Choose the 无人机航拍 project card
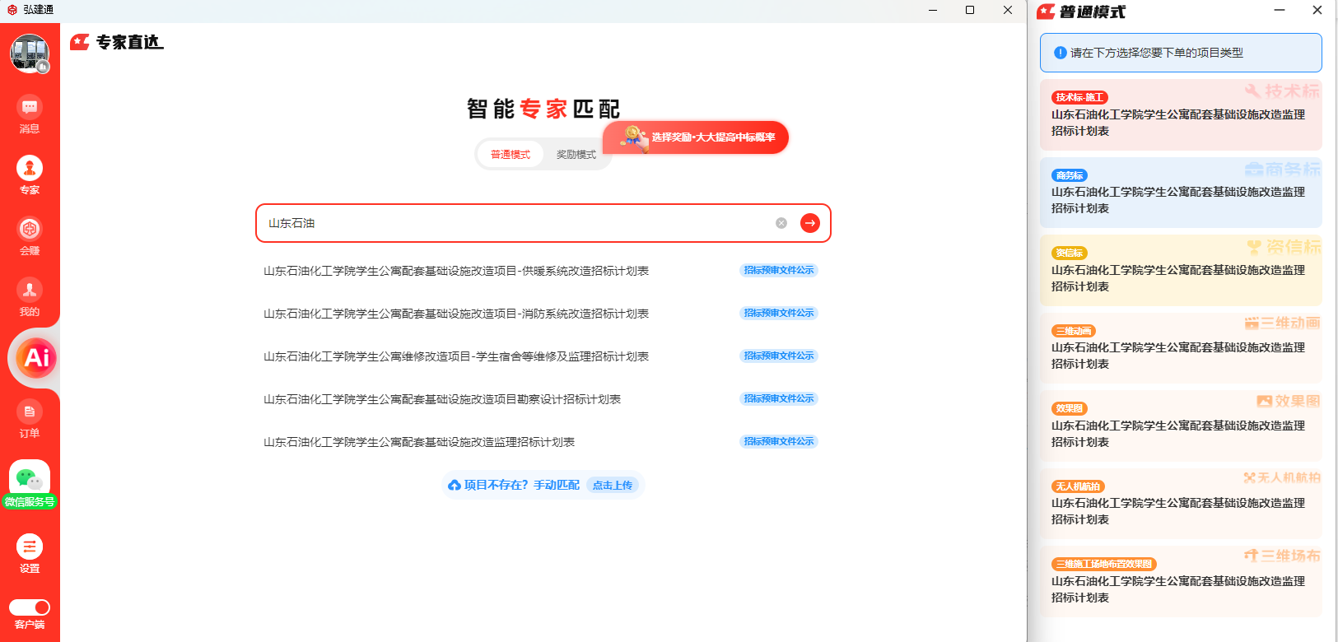Viewport: 1338px width, 642px height. pyautogui.click(x=1181, y=504)
